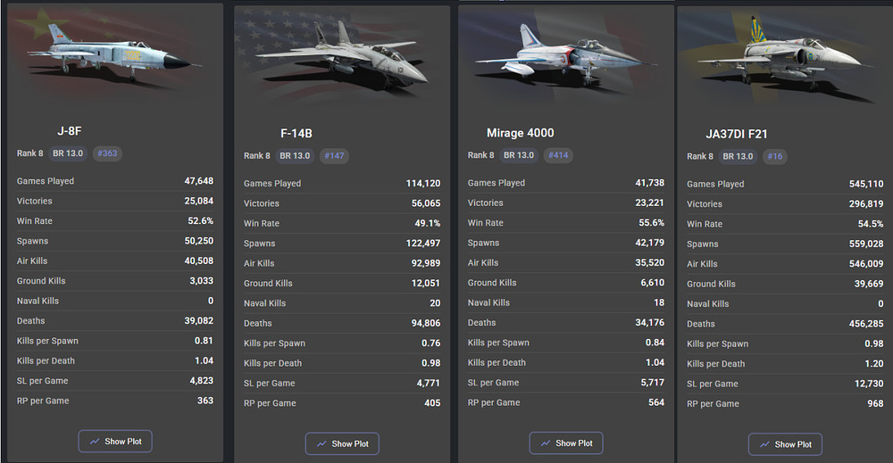893x463 pixels.
Task: Click the #363 ranking badge on J-8F
Action: pos(107,153)
